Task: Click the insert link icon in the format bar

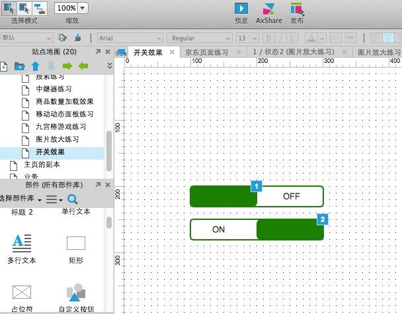Action: coord(350,38)
